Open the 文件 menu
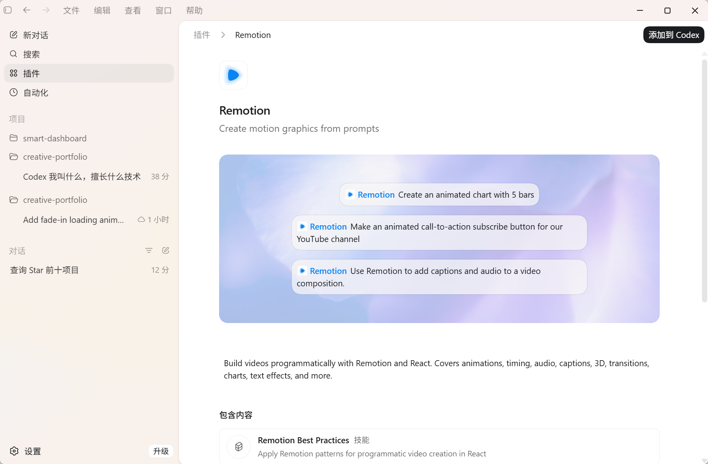The width and height of the screenshot is (708, 464). pyautogui.click(x=71, y=10)
